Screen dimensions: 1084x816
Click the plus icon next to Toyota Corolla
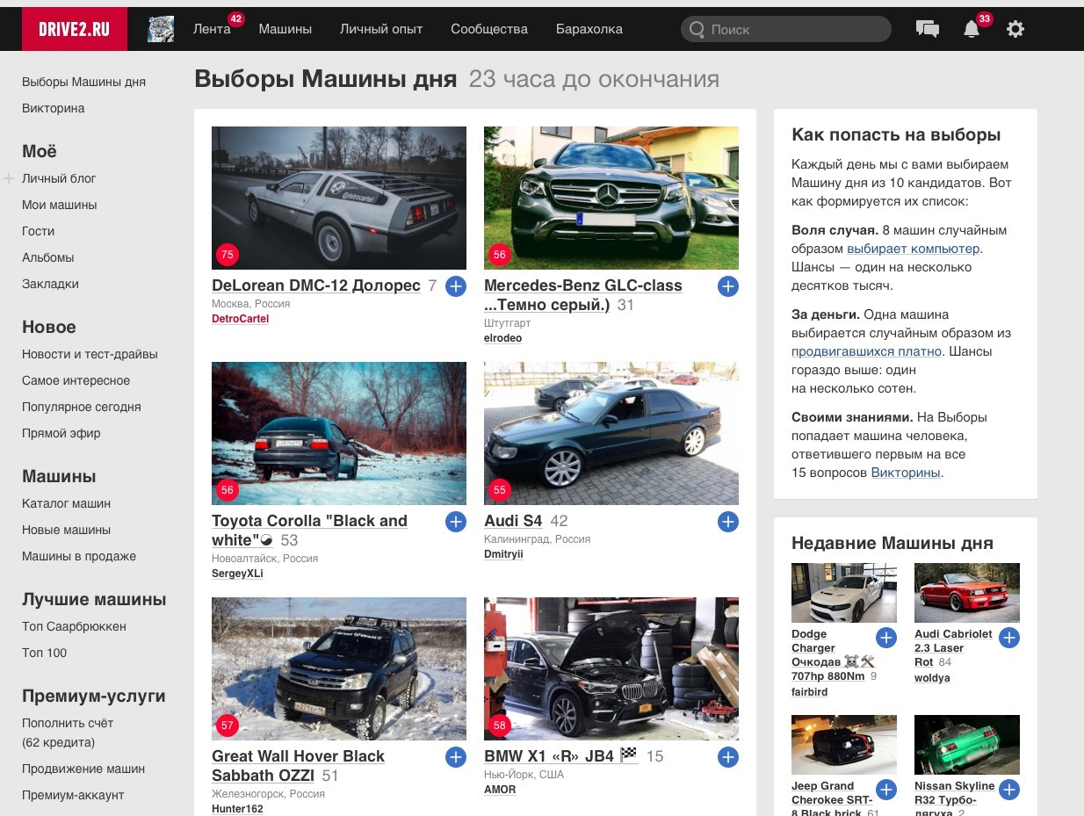tap(456, 522)
